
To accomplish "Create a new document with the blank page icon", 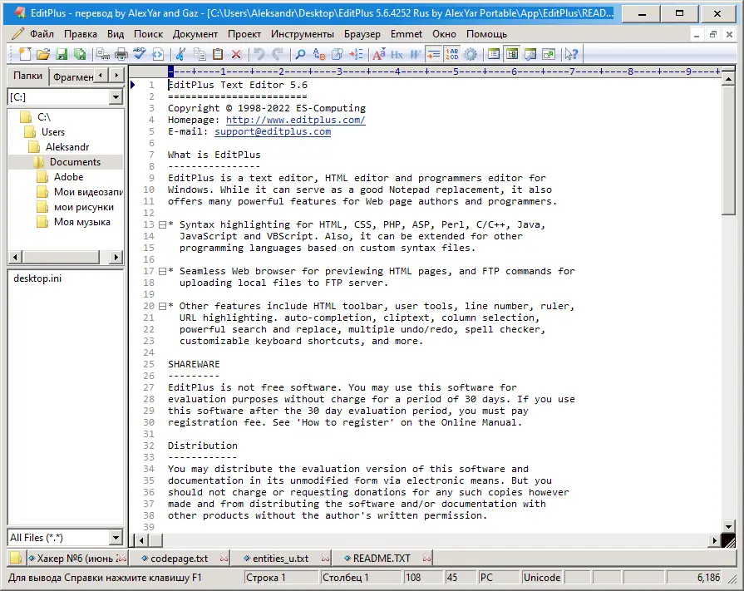I will pyautogui.click(x=23, y=53).
